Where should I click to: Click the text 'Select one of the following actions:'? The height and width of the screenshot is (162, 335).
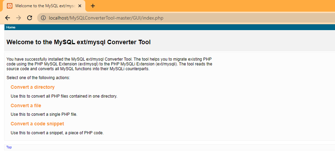coord(38,78)
